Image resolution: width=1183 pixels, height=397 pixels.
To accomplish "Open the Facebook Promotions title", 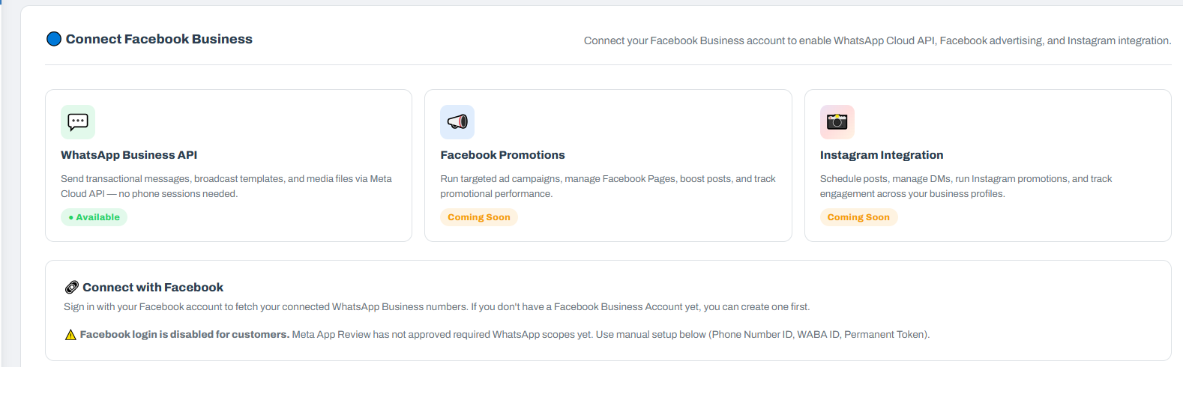I will 502,155.
